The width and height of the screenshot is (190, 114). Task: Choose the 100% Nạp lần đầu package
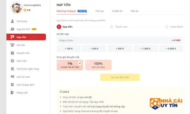click(x=98, y=65)
